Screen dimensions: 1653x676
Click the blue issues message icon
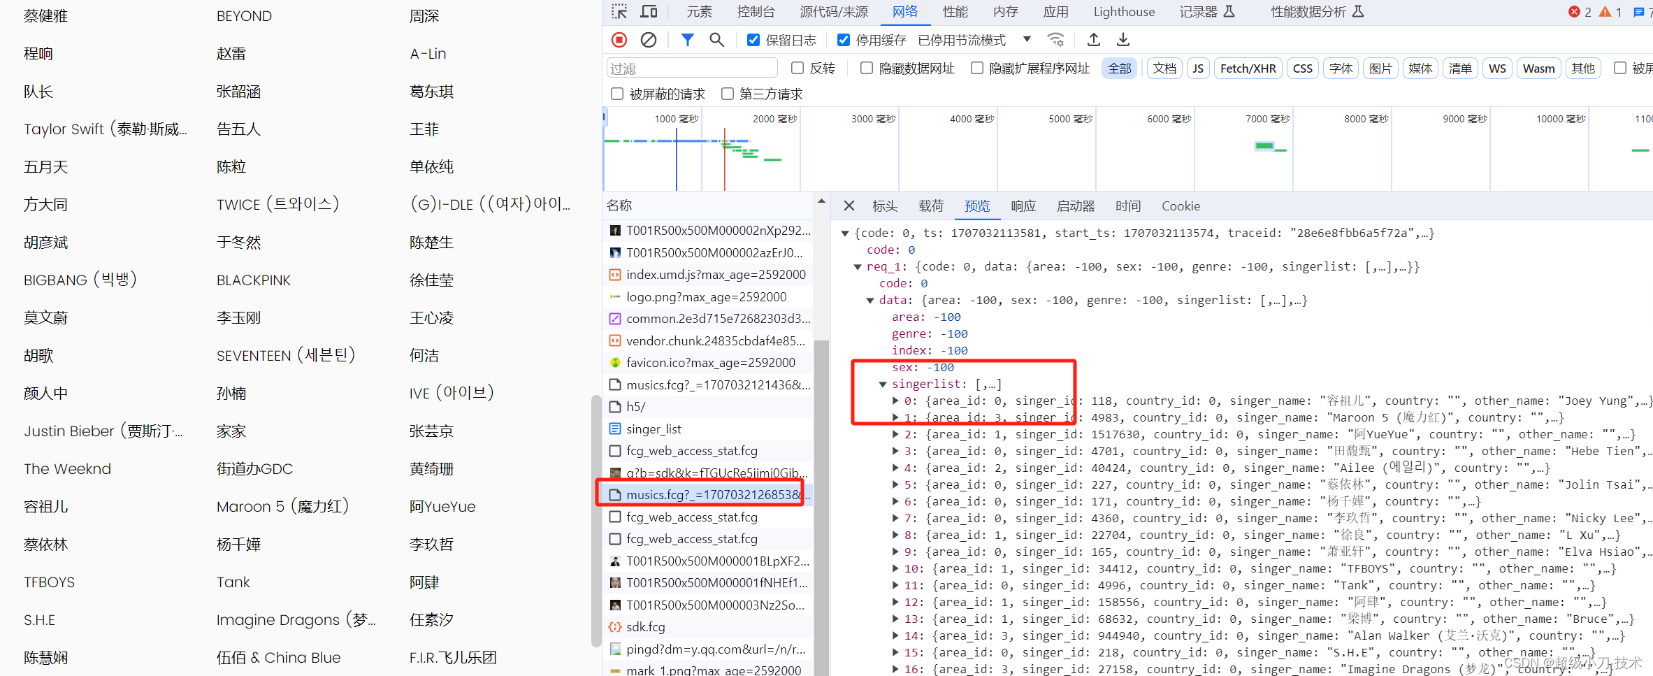[x=1638, y=12]
